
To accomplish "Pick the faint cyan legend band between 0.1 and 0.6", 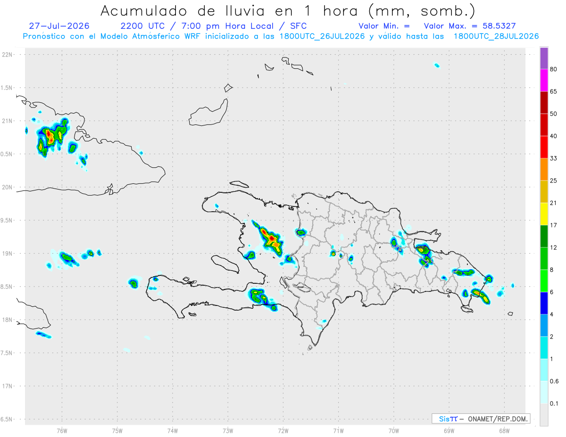I will pyautogui.click(x=544, y=392).
